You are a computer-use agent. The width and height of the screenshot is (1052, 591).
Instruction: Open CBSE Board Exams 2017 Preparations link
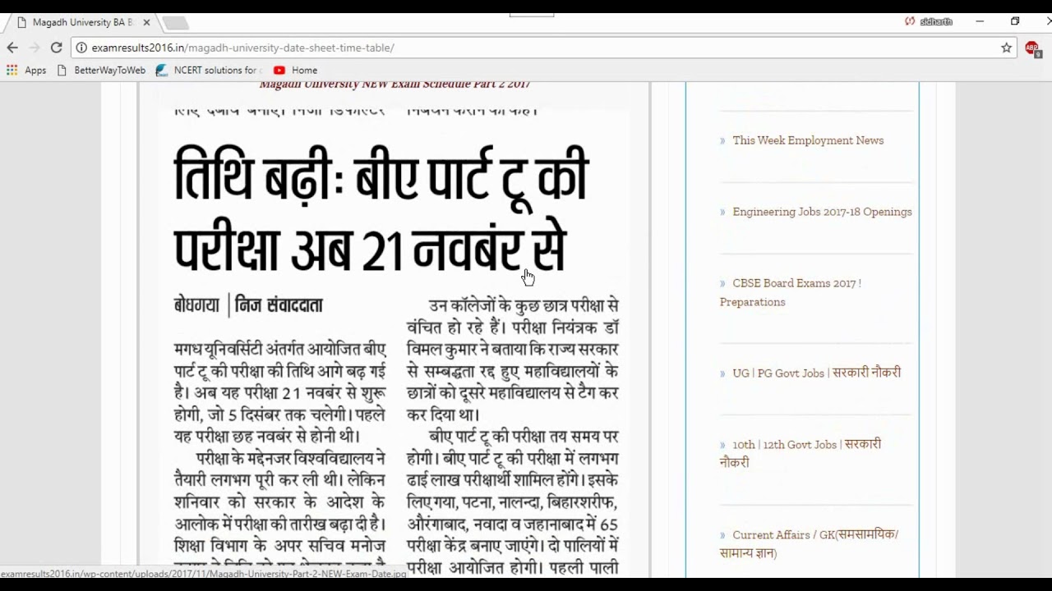[x=791, y=292]
